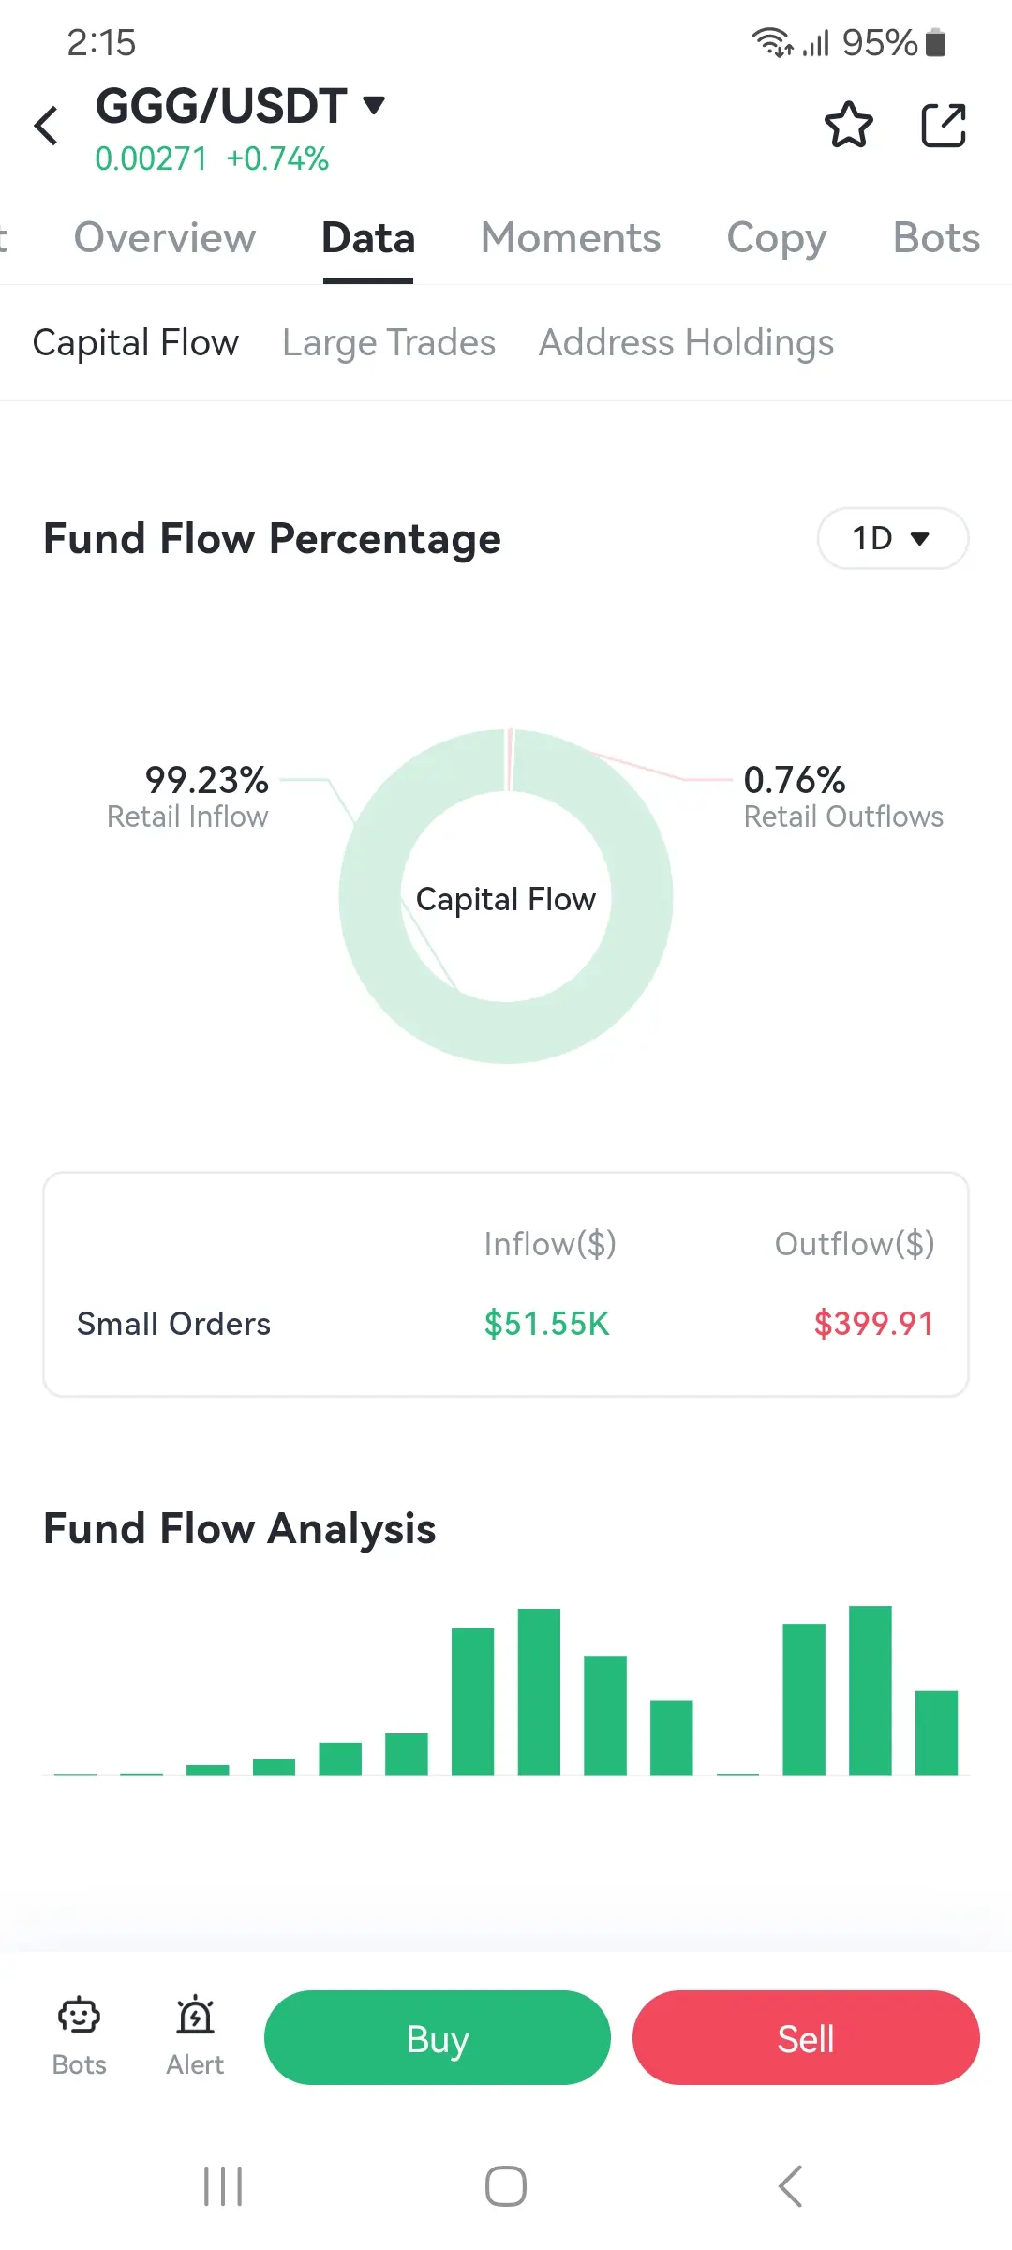1012x2250 pixels.
Task: Tap the red Sell button
Action: (x=806, y=2038)
